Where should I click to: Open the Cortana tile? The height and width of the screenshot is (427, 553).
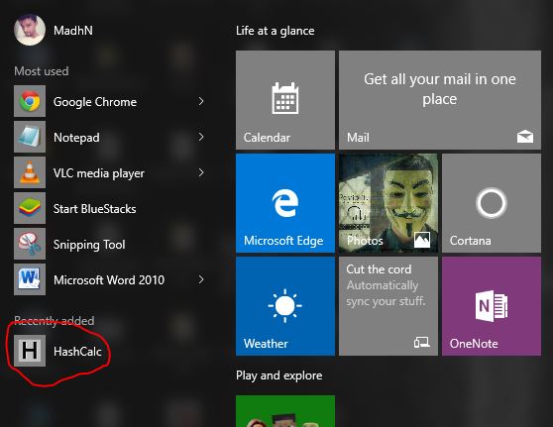[x=492, y=203]
